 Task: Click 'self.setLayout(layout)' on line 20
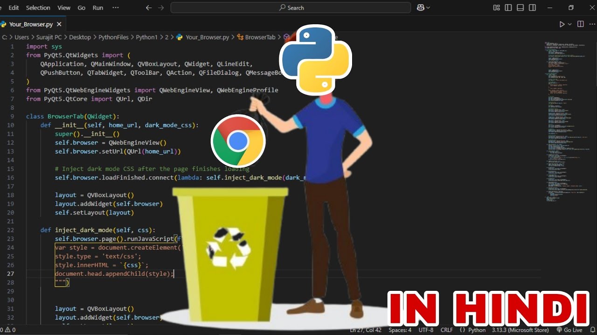pyautogui.click(x=94, y=213)
